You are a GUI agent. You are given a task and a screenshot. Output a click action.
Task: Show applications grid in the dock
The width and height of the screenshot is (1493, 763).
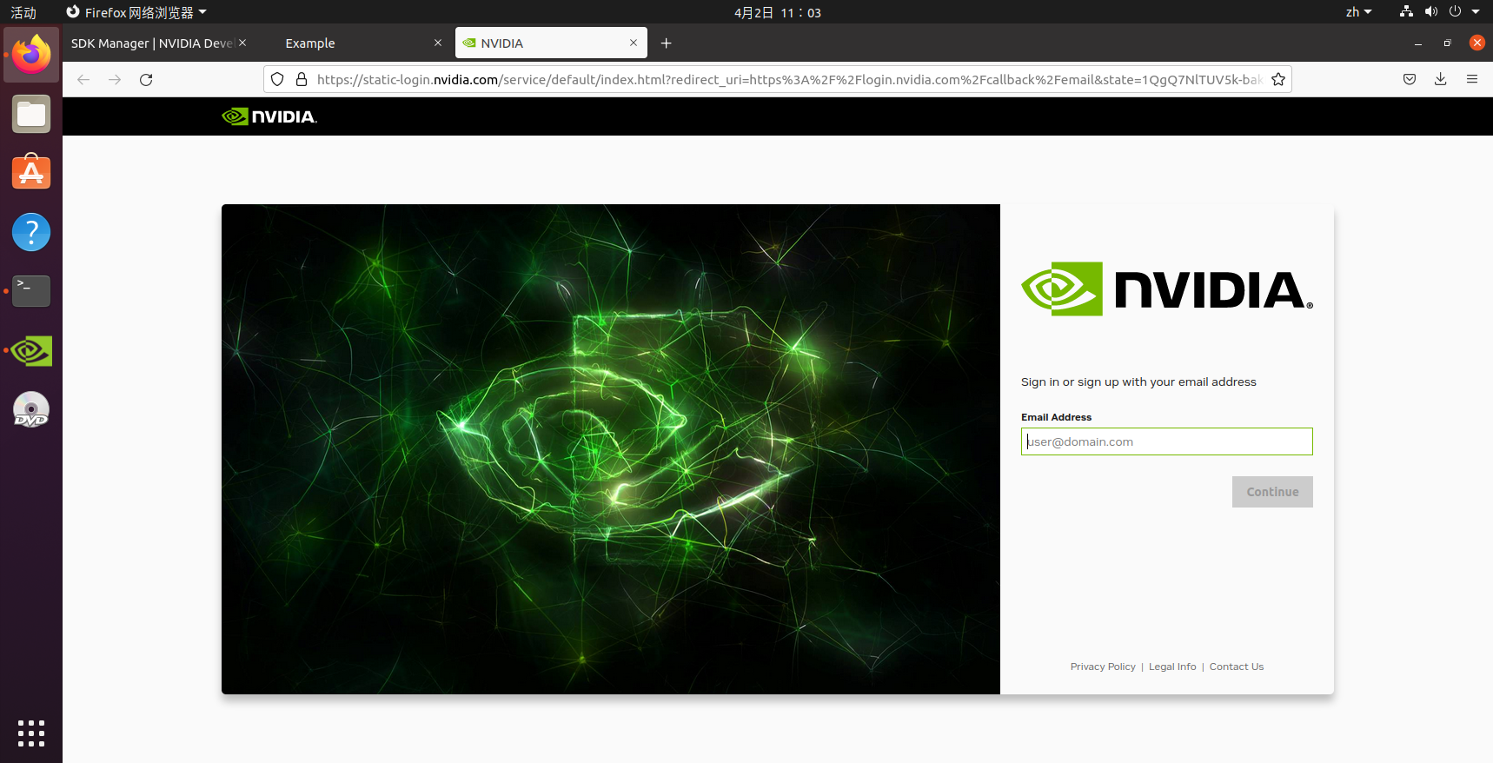point(31,733)
